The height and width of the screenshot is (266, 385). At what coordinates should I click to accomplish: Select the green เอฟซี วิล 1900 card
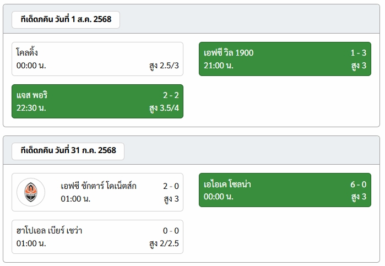[x=285, y=59]
